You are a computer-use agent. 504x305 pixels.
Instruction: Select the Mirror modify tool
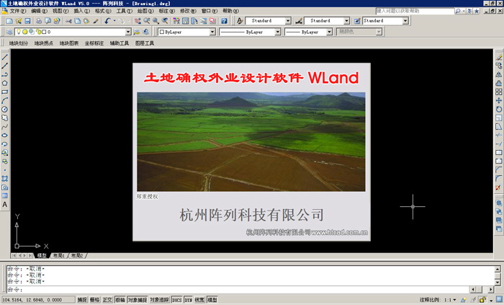coord(498,75)
